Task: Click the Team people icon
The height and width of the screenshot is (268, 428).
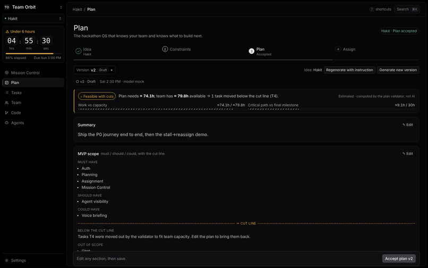Action: [6, 103]
